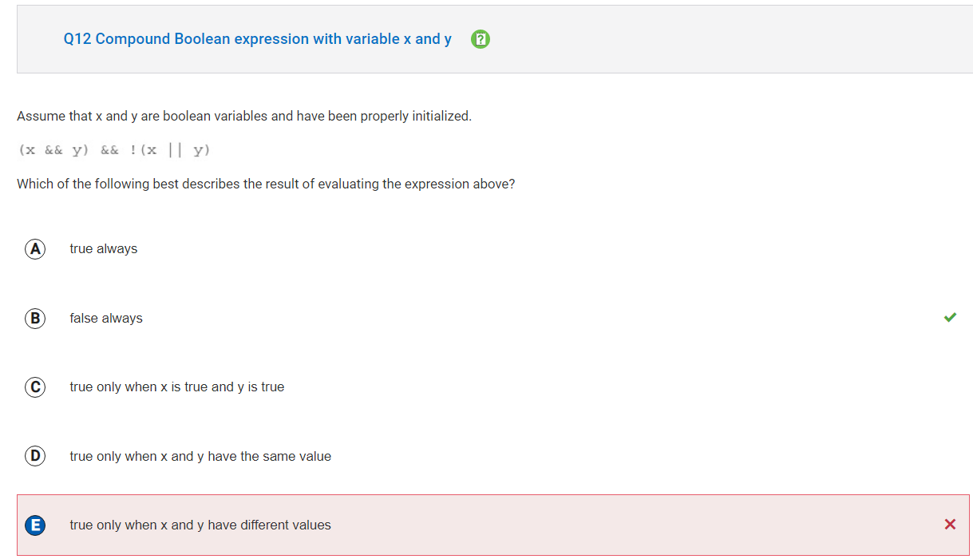Viewport: 973px width, 559px height.
Task: Choose the 'false always' answer text
Action: tap(106, 318)
